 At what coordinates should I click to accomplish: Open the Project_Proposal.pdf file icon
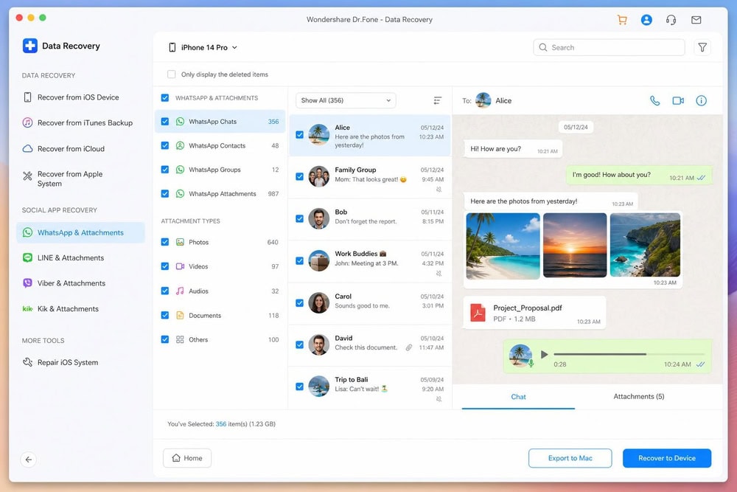478,312
